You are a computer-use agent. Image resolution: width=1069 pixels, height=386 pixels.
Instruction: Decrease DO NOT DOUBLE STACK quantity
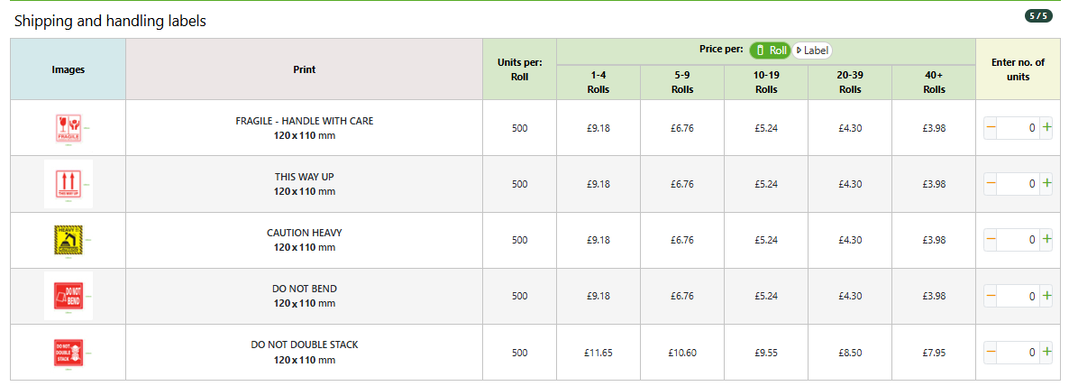point(991,352)
